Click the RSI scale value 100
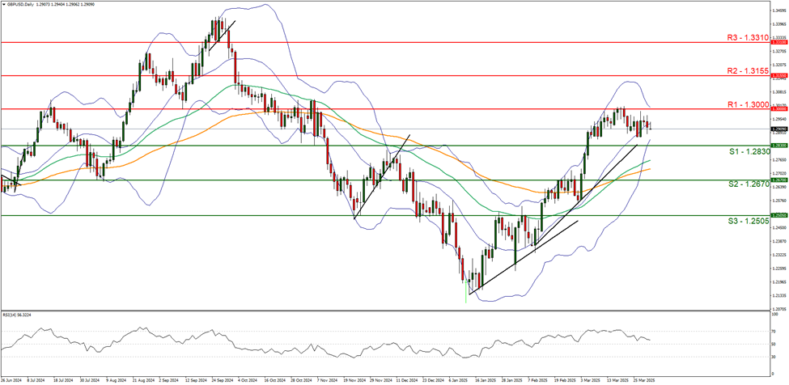The width and height of the screenshot is (789, 385). pyautogui.click(x=774, y=313)
